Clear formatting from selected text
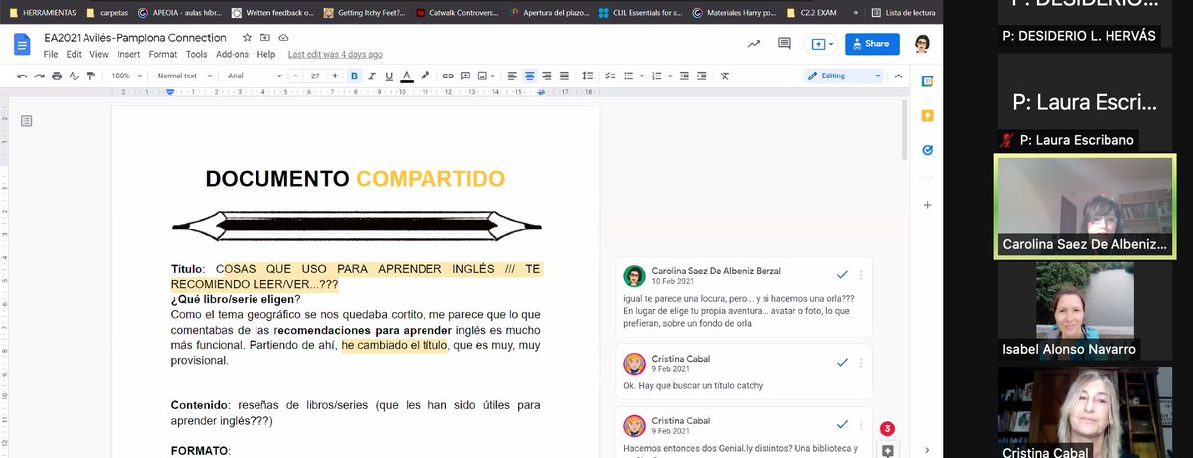 [x=724, y=76]
